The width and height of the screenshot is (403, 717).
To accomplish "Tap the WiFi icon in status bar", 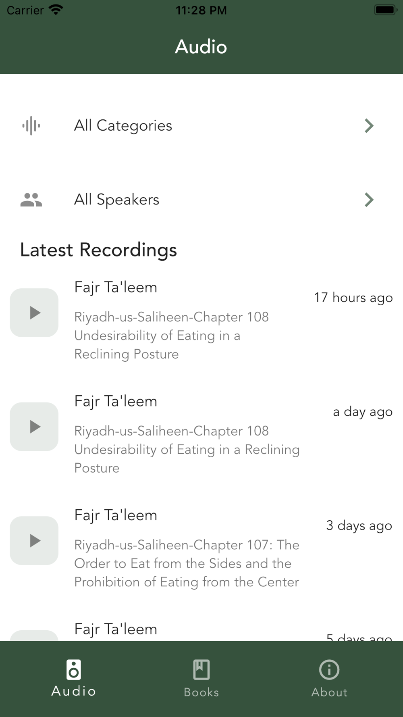I will [56, 10].
